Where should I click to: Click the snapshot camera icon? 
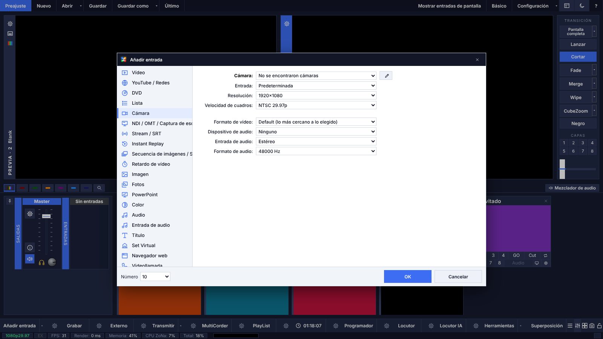592,326
